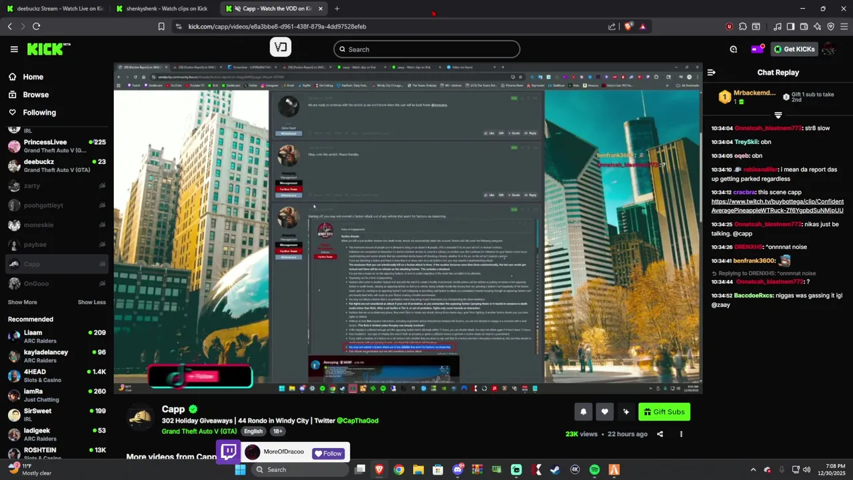Screen dimensions: 853x480
Task: Open the browser main menu
Action: [844, 27]
